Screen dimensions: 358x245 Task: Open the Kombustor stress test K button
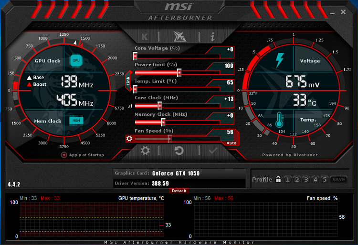(145, 37)
